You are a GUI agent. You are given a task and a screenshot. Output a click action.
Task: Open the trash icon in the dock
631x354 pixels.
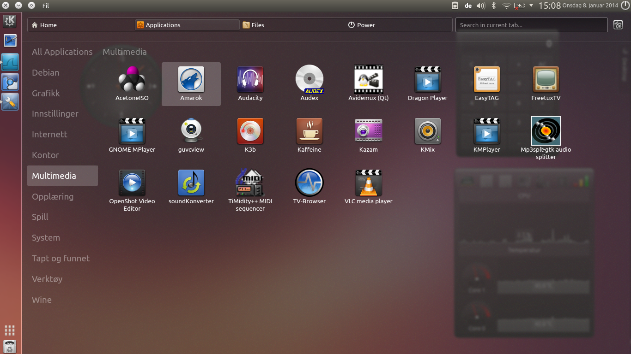coord(10,347)
